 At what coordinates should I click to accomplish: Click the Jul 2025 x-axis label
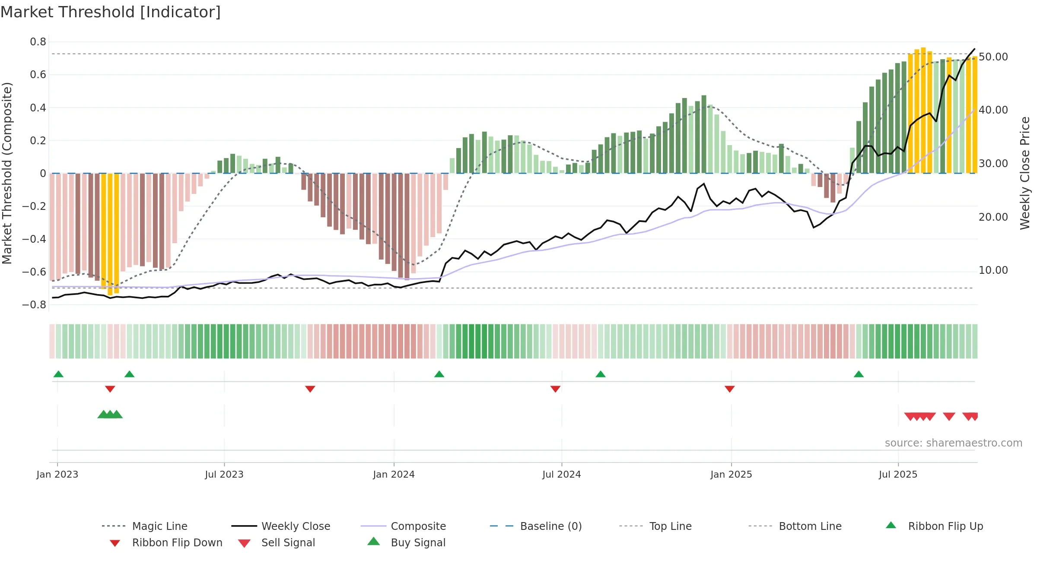(x=898, y=475)
